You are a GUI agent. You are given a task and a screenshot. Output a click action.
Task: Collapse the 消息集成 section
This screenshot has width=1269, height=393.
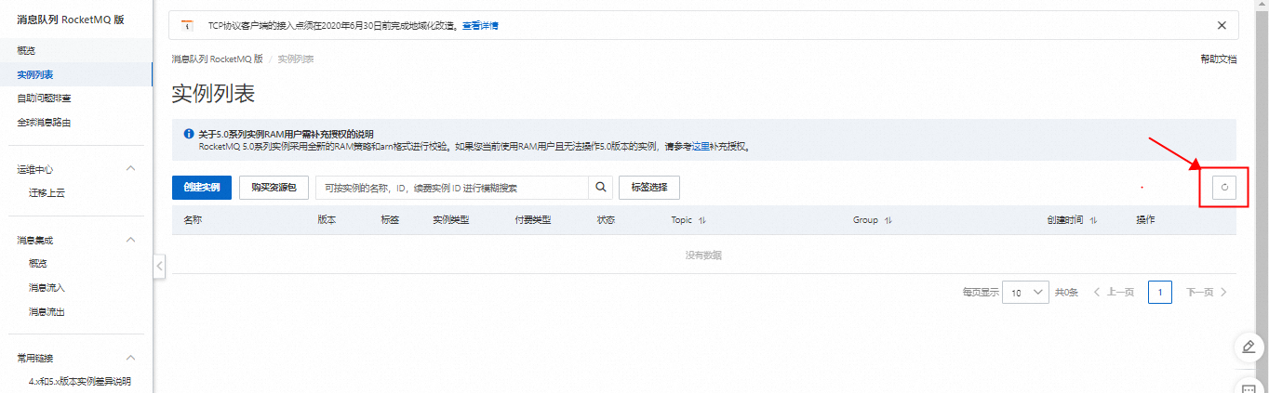pyautogui.click(x=130, y=240)
